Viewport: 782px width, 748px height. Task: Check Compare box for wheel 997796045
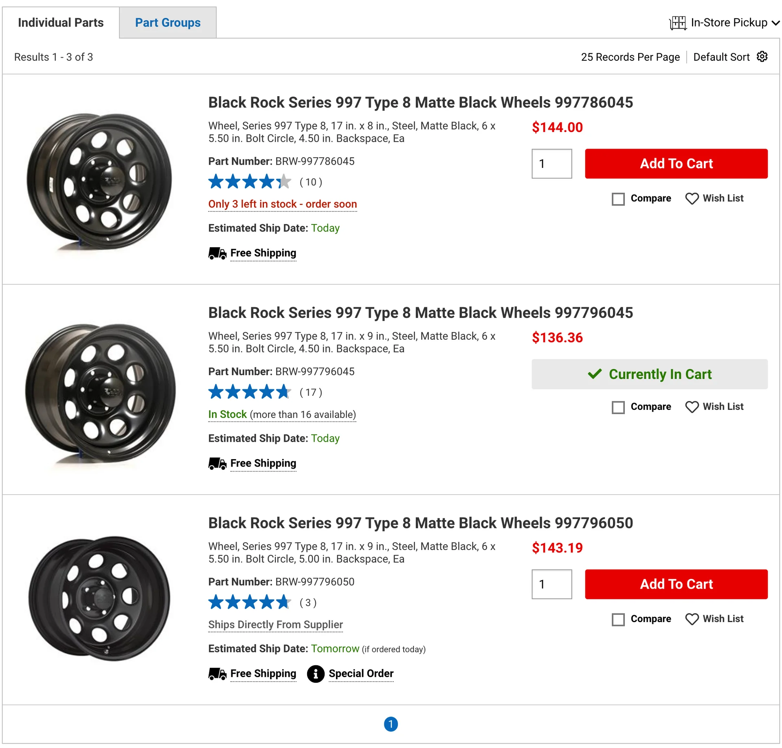tap(618, 407)
